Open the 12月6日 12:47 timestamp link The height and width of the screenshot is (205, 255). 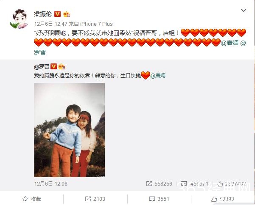click(x=50, y=24)
